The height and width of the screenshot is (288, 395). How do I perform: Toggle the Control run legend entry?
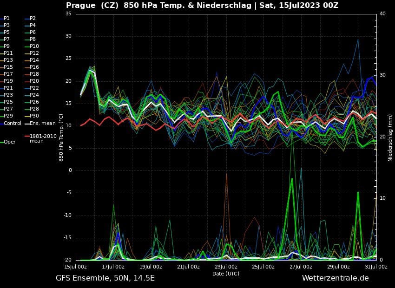click(12, 123)
